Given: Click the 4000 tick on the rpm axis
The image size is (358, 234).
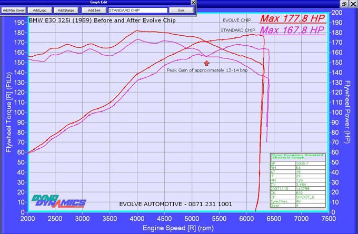Looking at the screenshot, I should (137, 219).
